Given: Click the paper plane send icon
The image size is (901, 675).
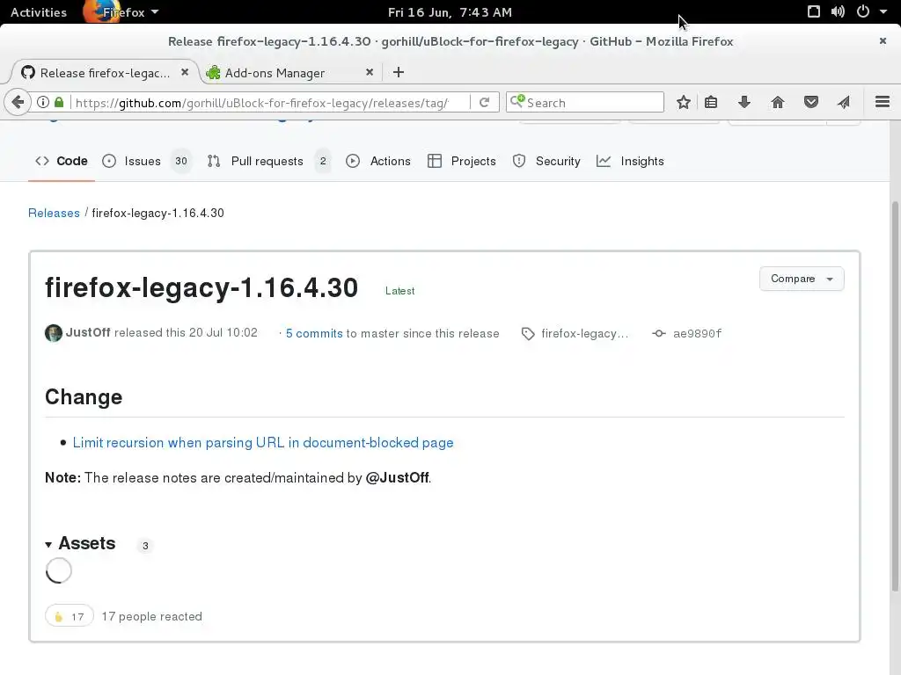Looking at the screenshot, I should coord(844,102).
